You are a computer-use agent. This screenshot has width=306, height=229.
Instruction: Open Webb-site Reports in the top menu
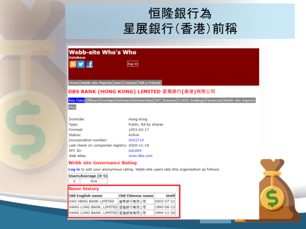[x=96, y=83]
